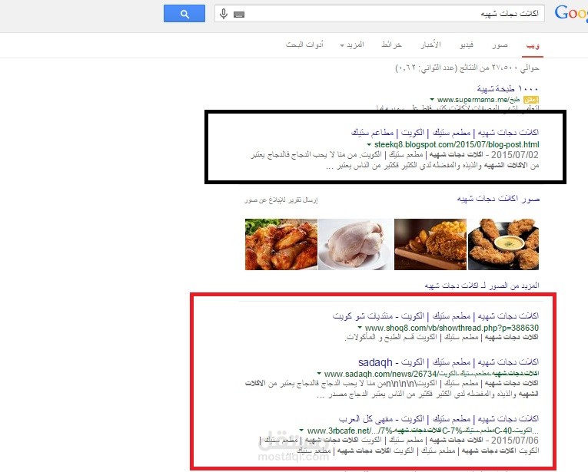Open the خرائط maps tab
588x472 pixels.
(391, 45)
